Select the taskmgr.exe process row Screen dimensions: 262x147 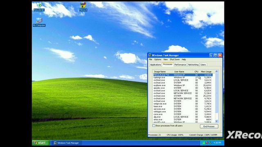click(183, 78)
